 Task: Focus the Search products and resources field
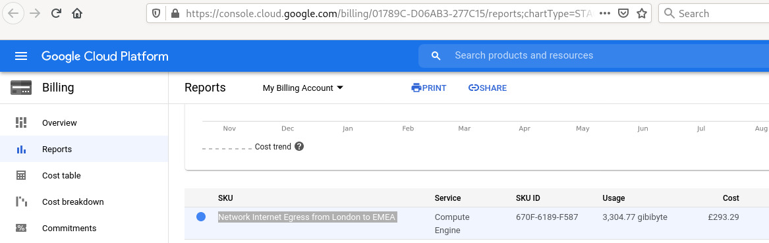[594, 55]
